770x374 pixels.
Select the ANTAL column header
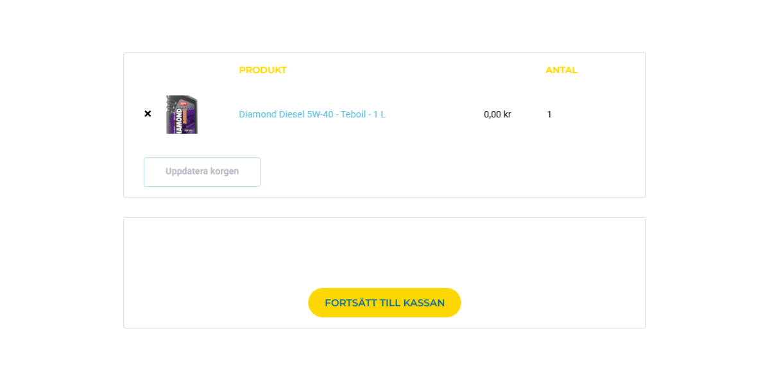561,70
